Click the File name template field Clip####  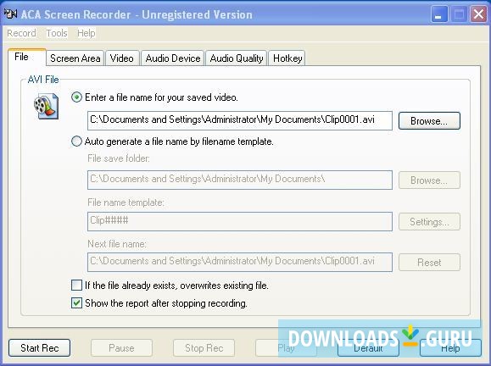[x=240, y=221]
